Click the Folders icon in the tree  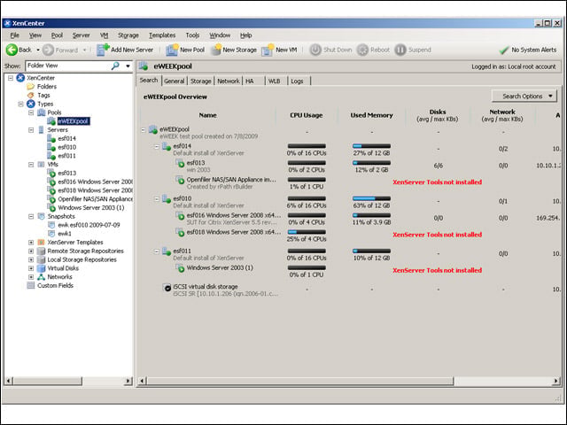(x=31, y=87)
